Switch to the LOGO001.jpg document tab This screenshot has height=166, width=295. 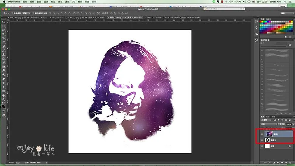pyautogui.click(x=29, y=17)
